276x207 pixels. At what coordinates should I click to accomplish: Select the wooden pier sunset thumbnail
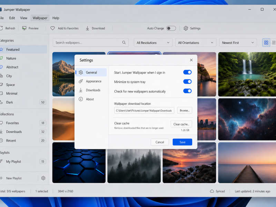pyautogui.click(x=247, y=162)
